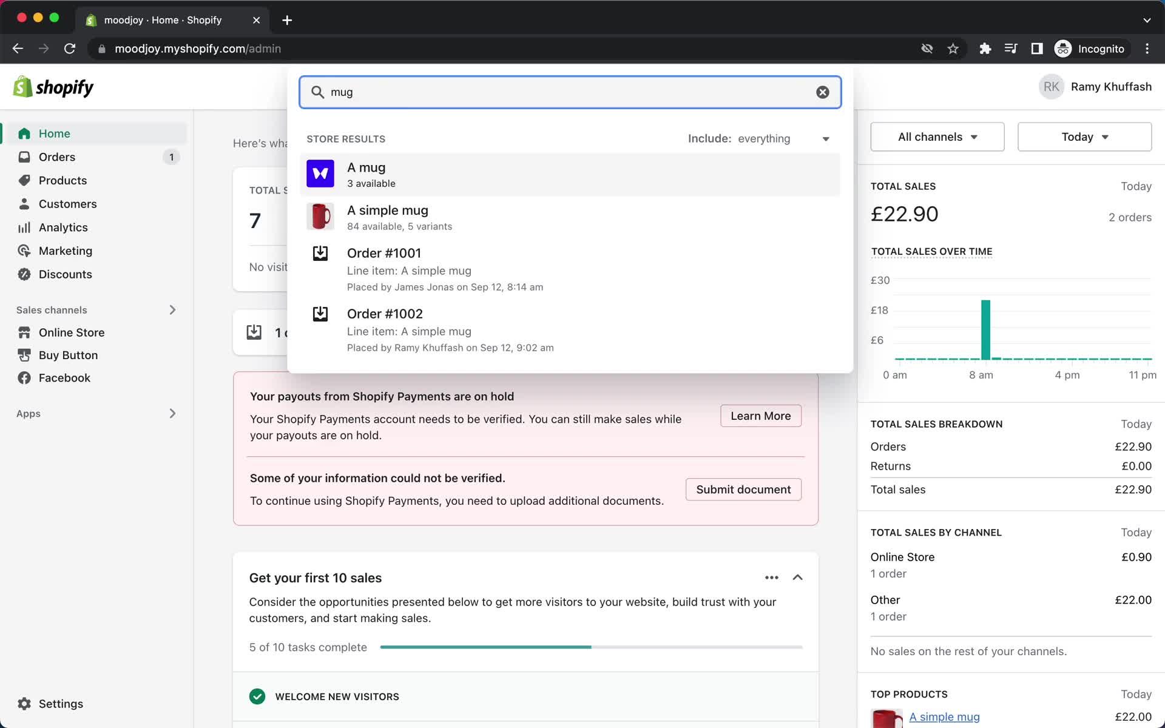The width and height of the screenshot is (1165, 728).
Task: Click the Marketing icon in sidebar
Action: tap(24, 250)
